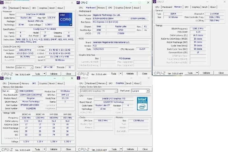Click the Module Manuf. field Kingston
Screen dimensions: 228x152
click(31, 98)
